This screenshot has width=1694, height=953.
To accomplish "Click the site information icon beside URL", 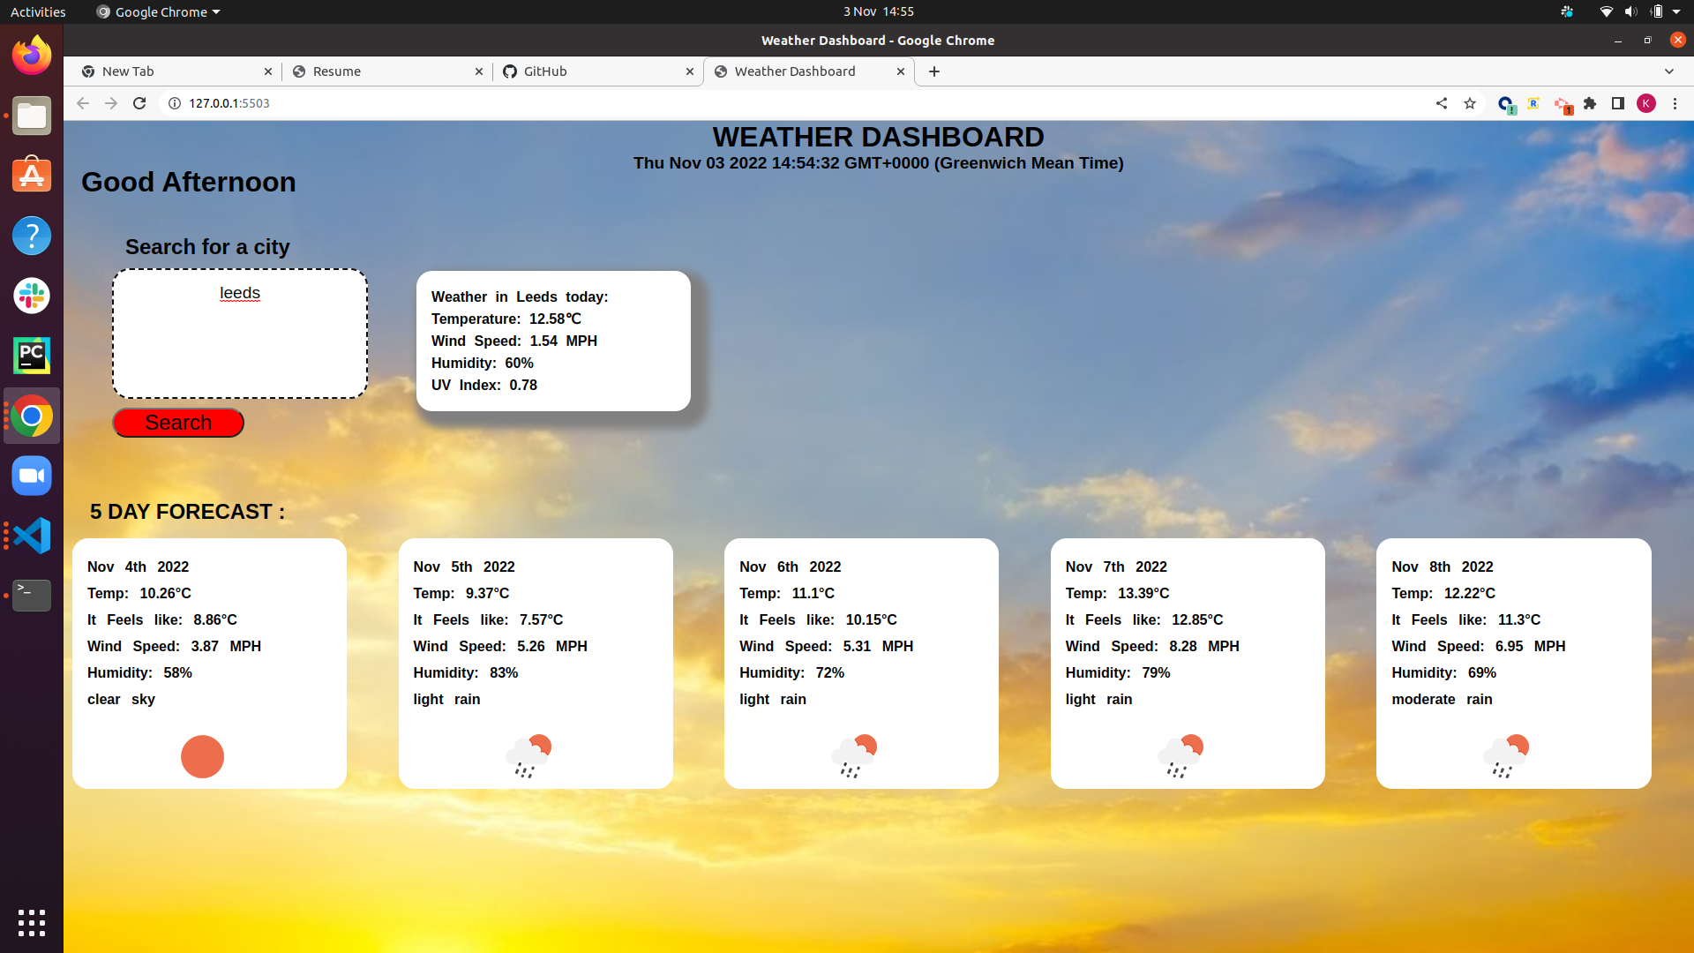I will [175, 103].
